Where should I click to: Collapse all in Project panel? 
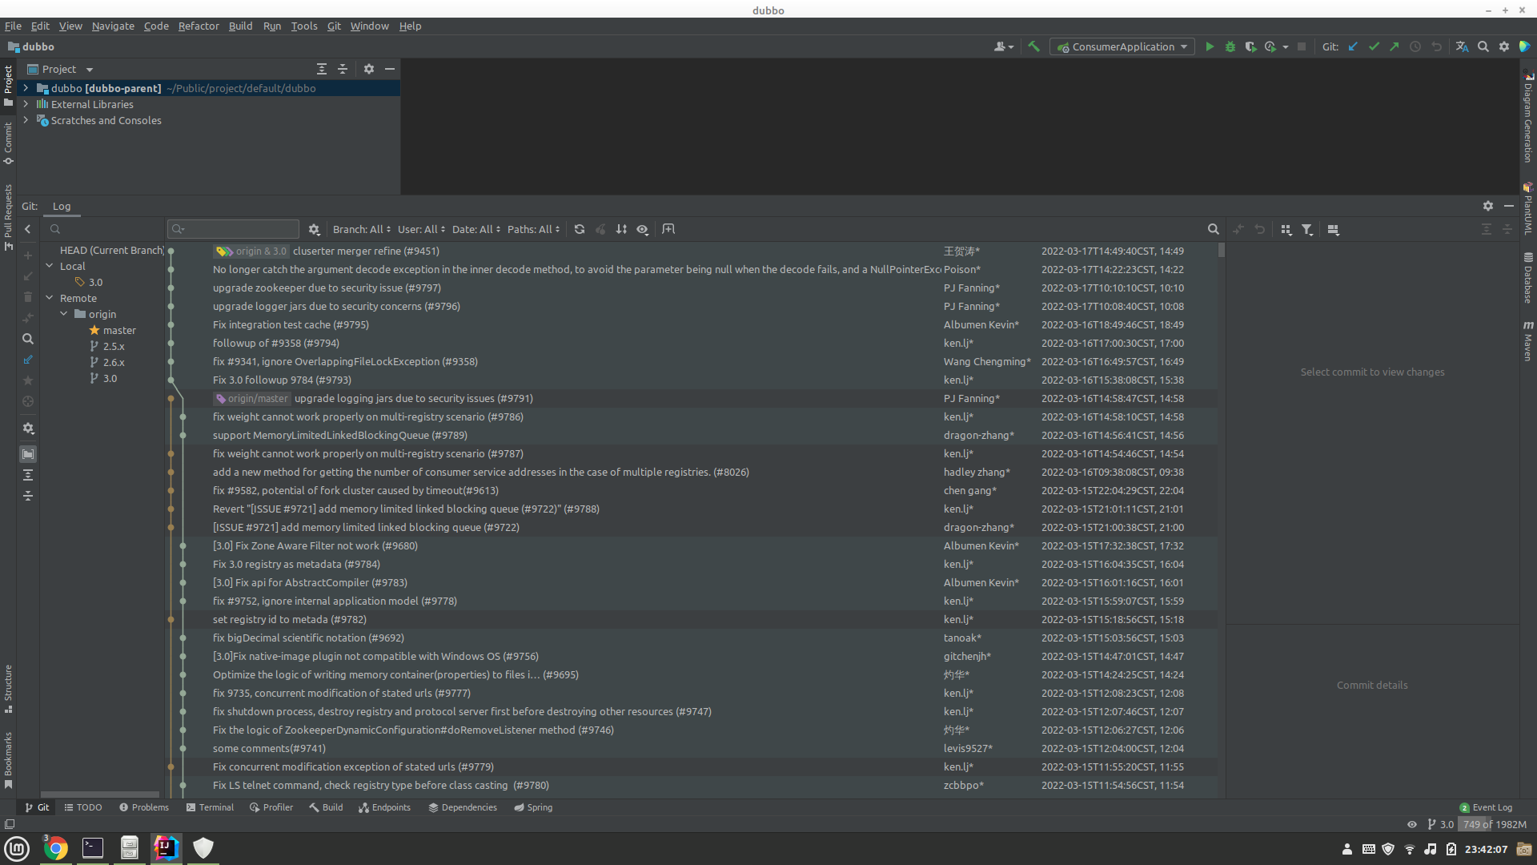pyautogui.click(x=342, y=69)
